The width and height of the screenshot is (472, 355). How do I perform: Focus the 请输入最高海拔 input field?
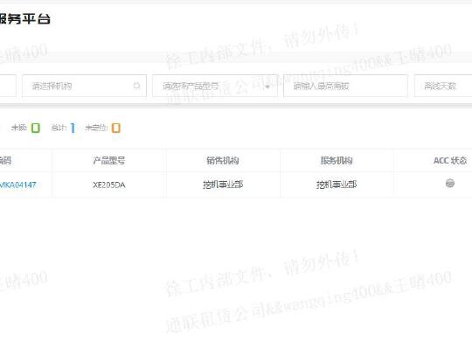coord(345,86)
